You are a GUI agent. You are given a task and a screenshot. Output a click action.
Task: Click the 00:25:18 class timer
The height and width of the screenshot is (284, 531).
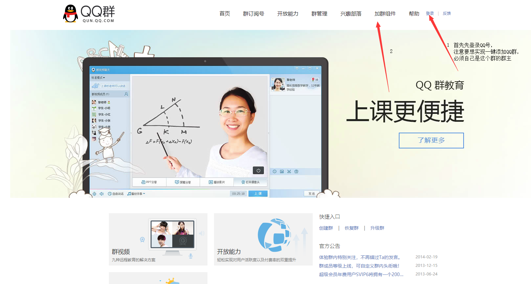238,194
